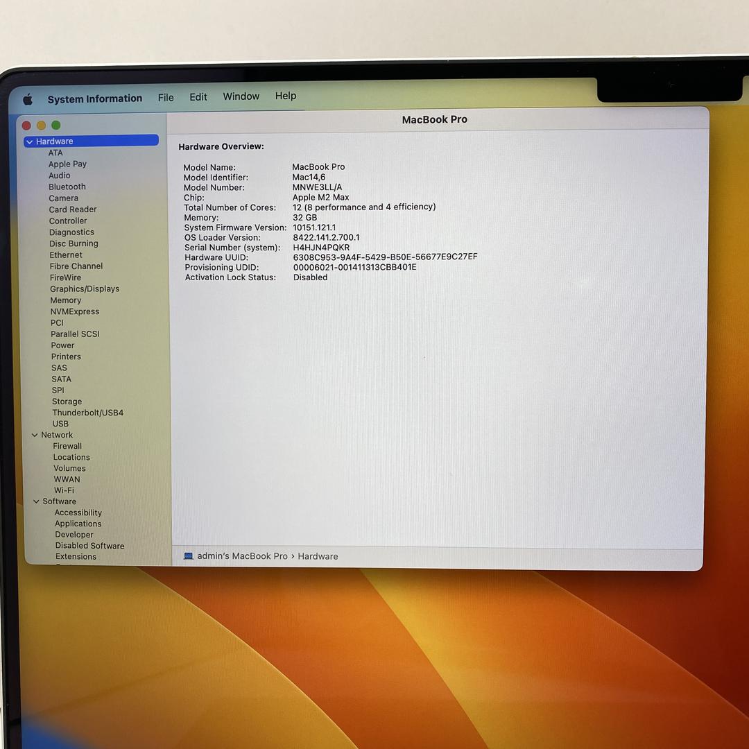
Task: Select SPI in the sidebar
Action: tap(58, 390)
